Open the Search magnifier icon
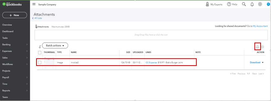 244,4
